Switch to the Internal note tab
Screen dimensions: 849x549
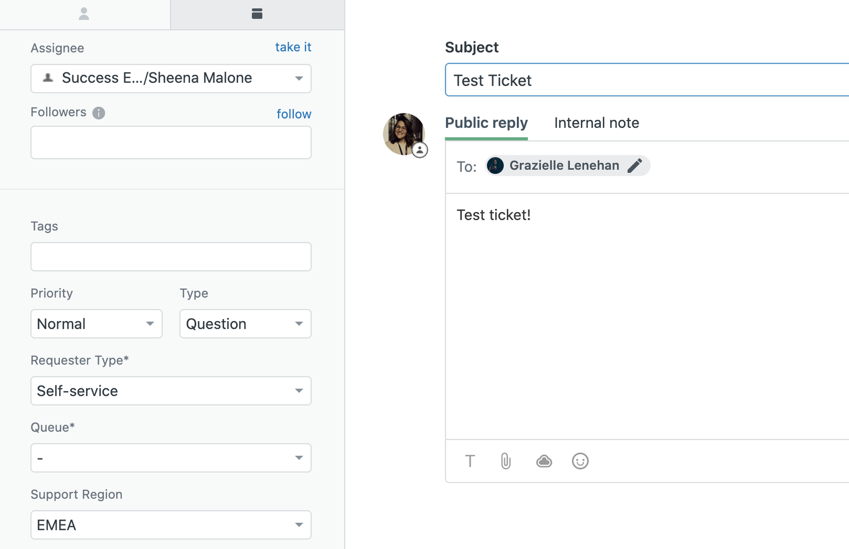pos(596,122)
